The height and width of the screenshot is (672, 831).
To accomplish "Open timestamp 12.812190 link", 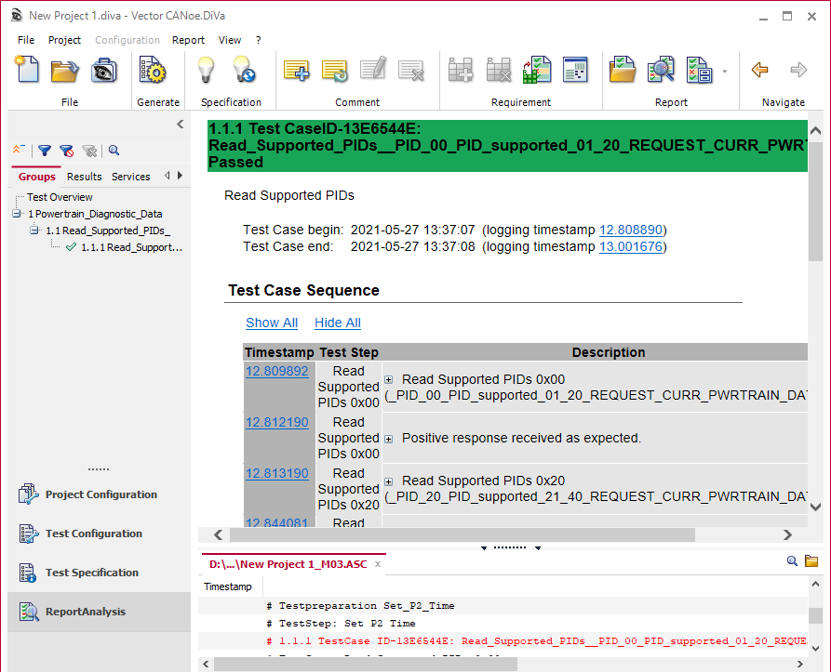I will pos(277,422).
